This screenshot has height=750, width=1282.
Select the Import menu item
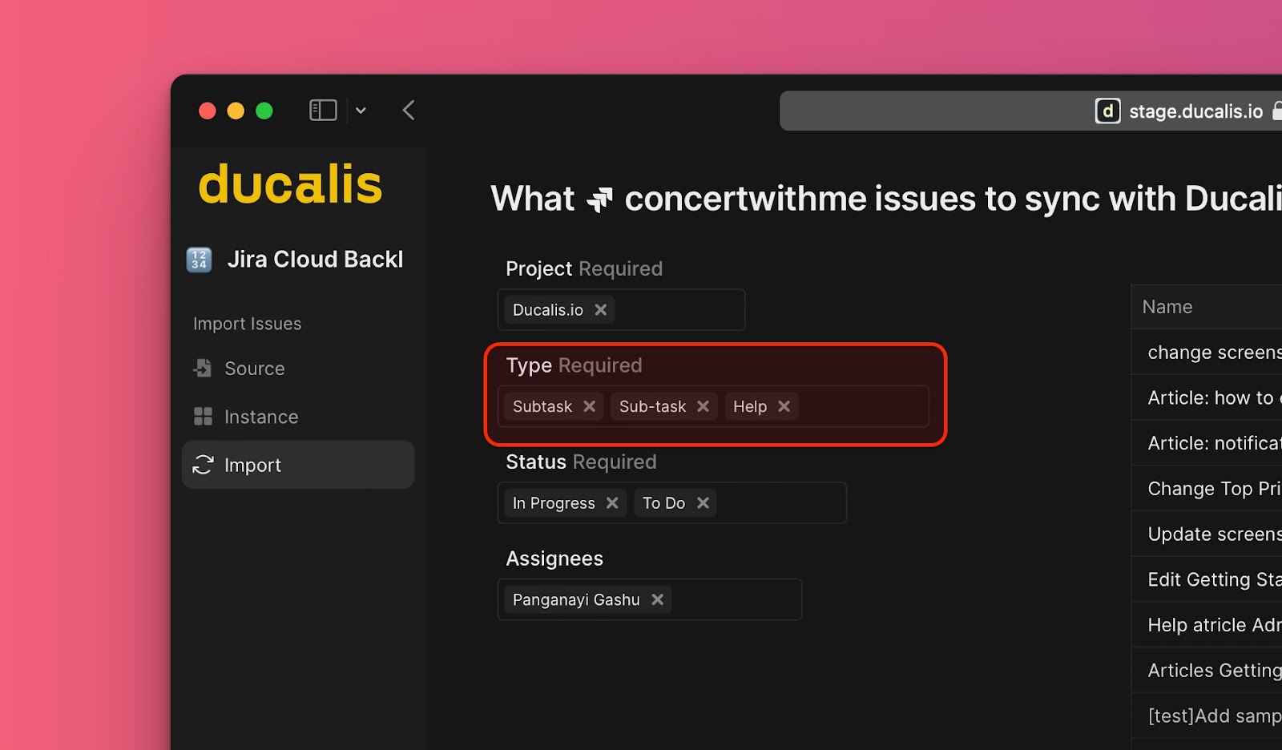pos(298,465)
